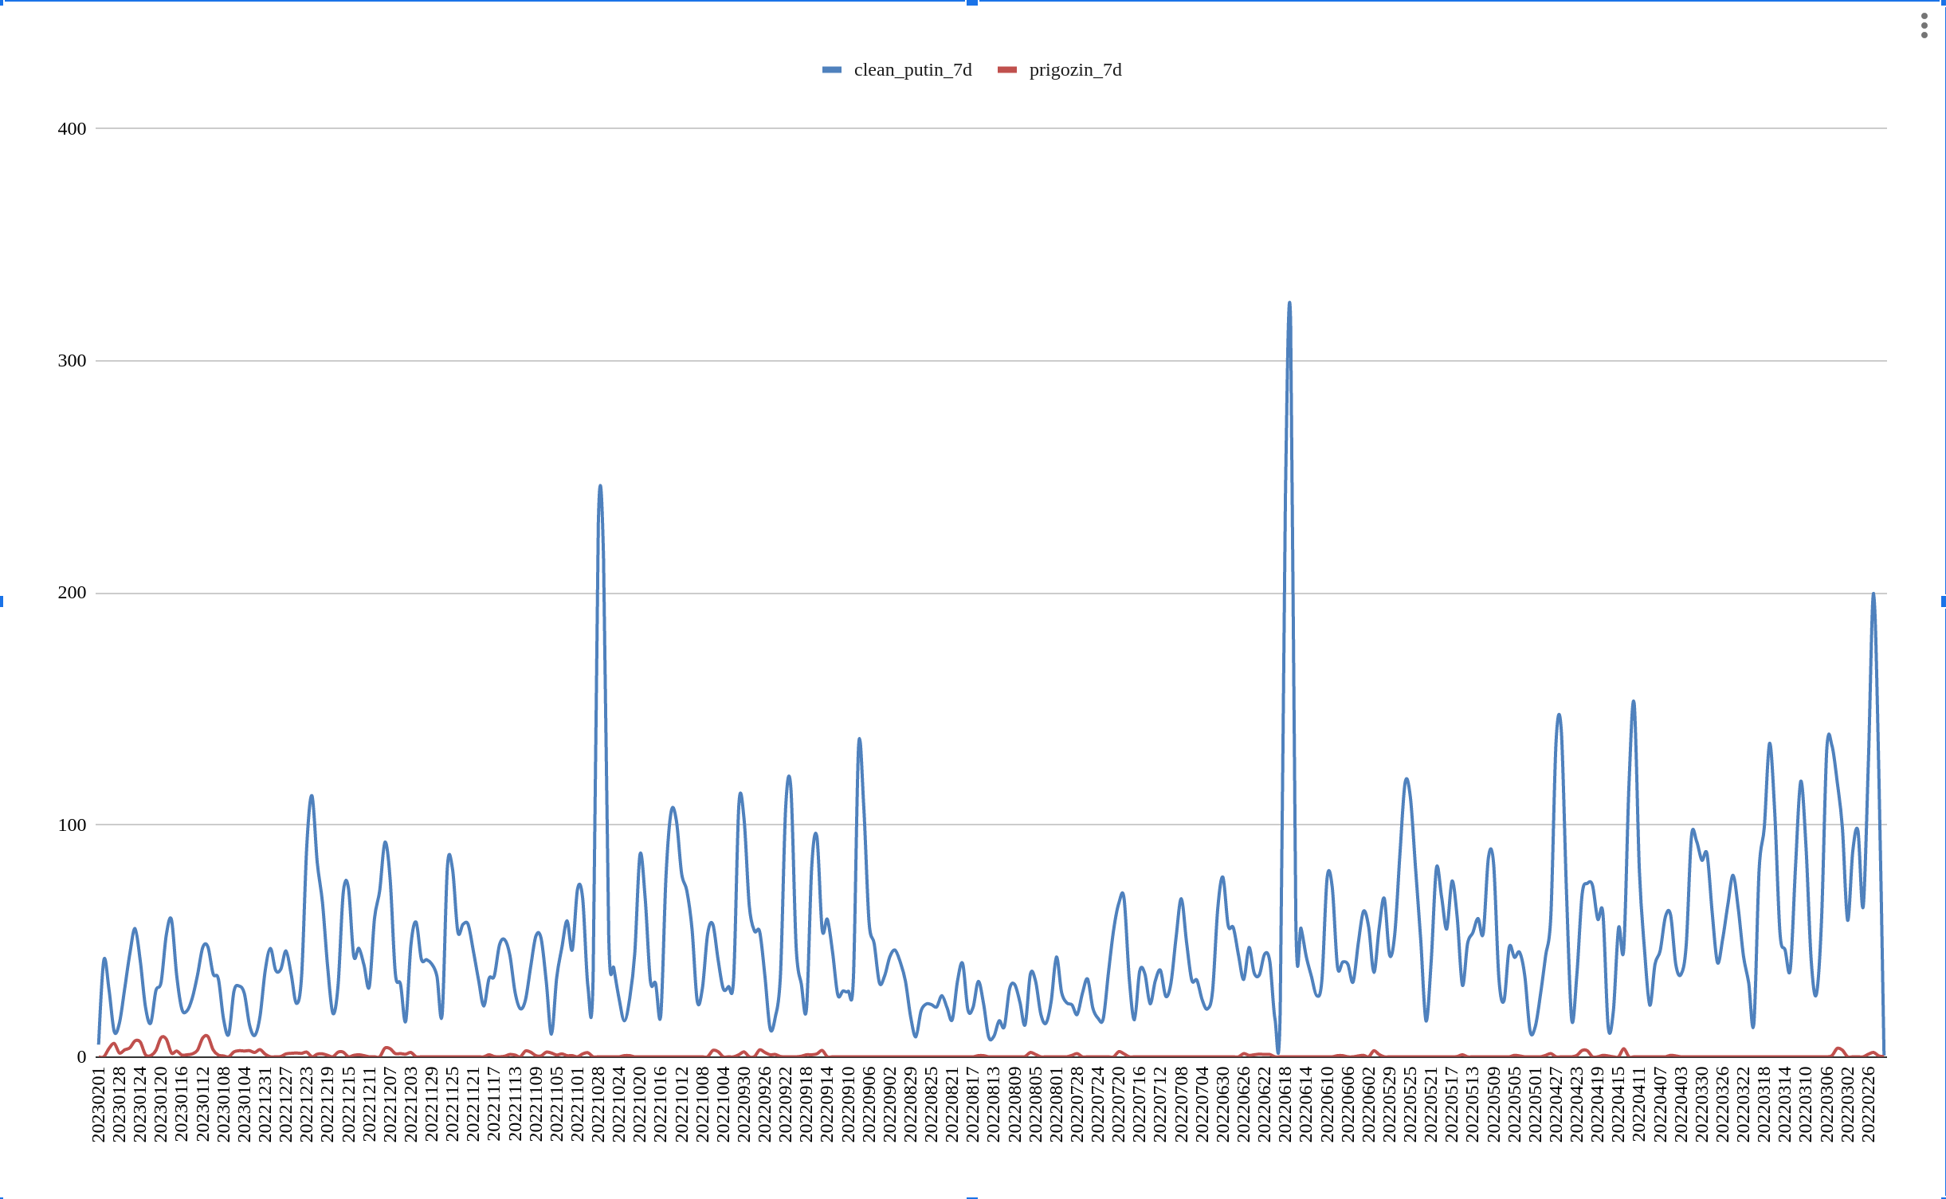Open the chart's three-dot options menu
1946x1199 pixels.
click(1924, 25)
